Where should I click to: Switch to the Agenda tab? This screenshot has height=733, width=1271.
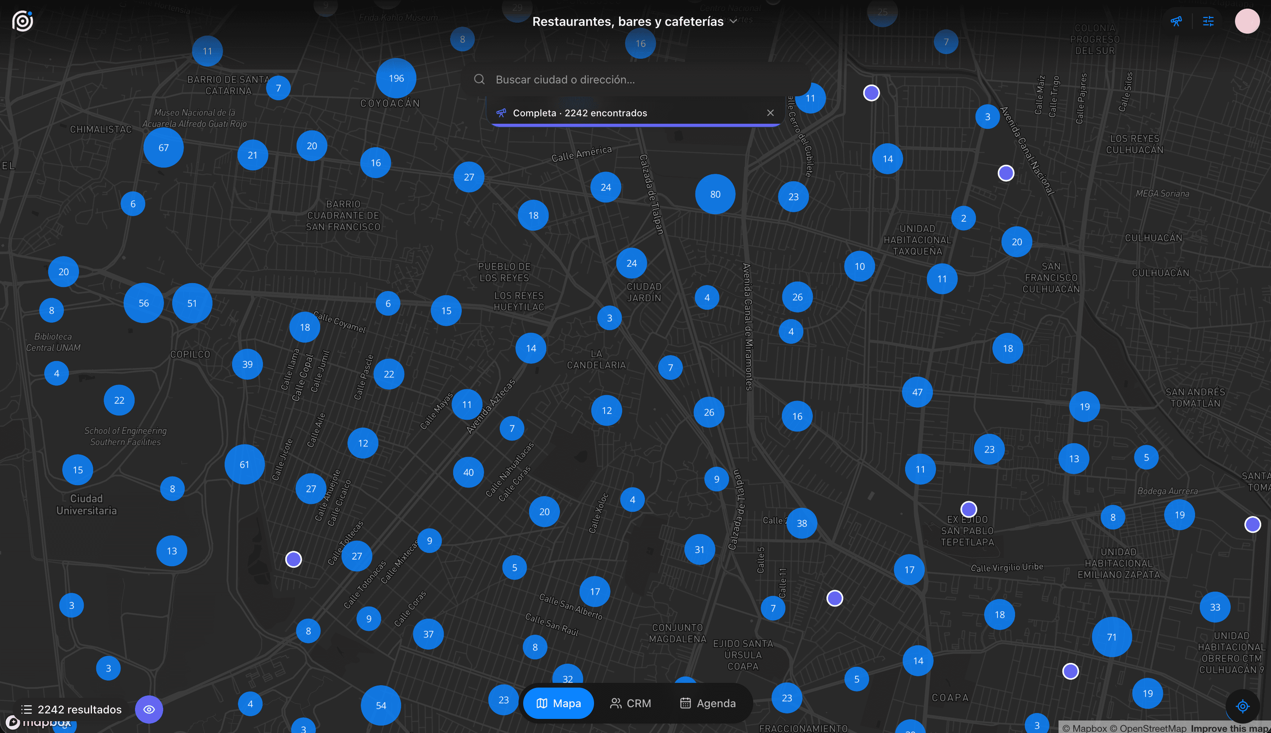pyautogui.click(x=708, y=703)
